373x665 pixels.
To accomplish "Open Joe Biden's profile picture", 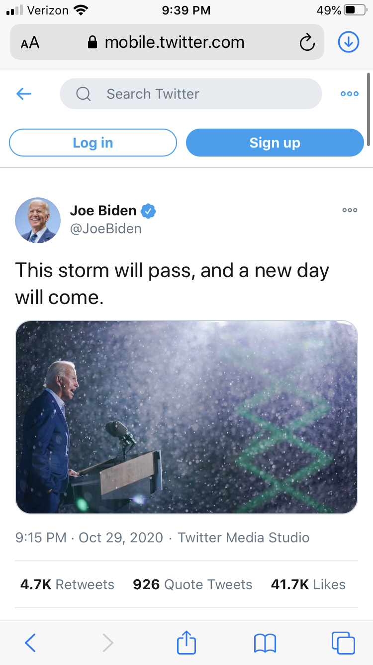I will (38, 220).
